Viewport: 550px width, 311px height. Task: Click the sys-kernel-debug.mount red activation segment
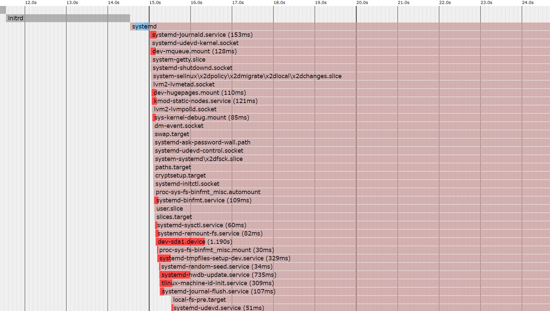153,118
